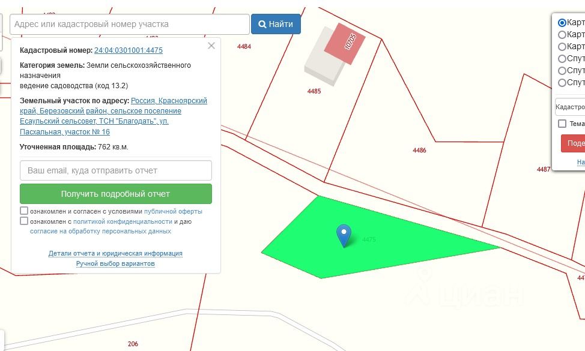Open Ручной выбор вариантов link

pos(115,264)
